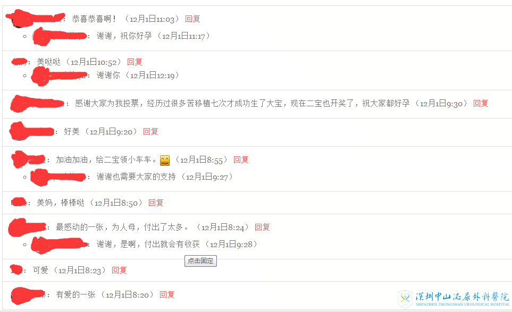Screen dimensions: 512x312
Task: Click the smiley emoji in the 加油加油 comment
Action: (165, 160)
